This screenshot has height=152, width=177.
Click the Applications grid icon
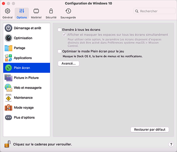point(8,58)
